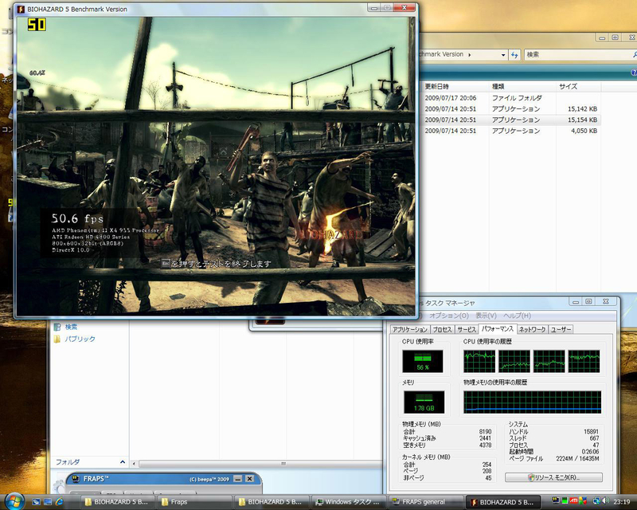Click the BIOHAZARD 5 window title icon
637x510 pixels.
point(21,9)
